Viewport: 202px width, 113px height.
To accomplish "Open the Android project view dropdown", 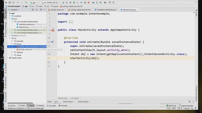I will click(x=14, y=10).
